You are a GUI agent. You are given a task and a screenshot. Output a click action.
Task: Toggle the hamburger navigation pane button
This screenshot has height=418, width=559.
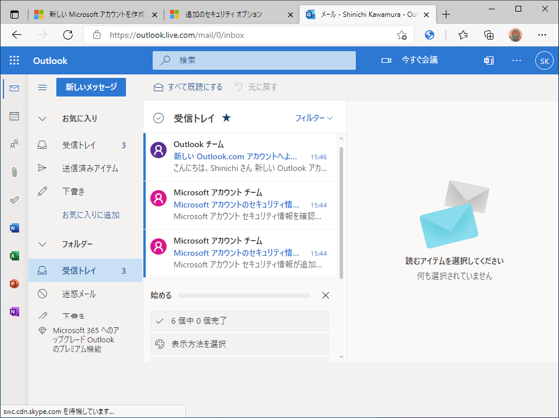(42, 87)
